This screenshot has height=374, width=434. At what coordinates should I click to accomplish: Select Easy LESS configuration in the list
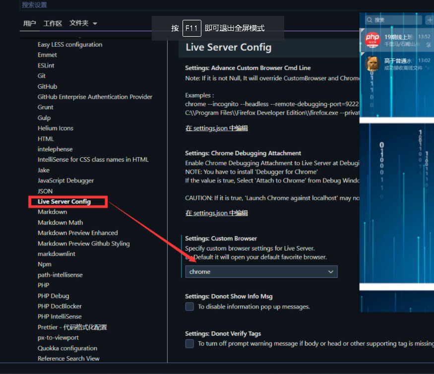click(x=70, y=45)
